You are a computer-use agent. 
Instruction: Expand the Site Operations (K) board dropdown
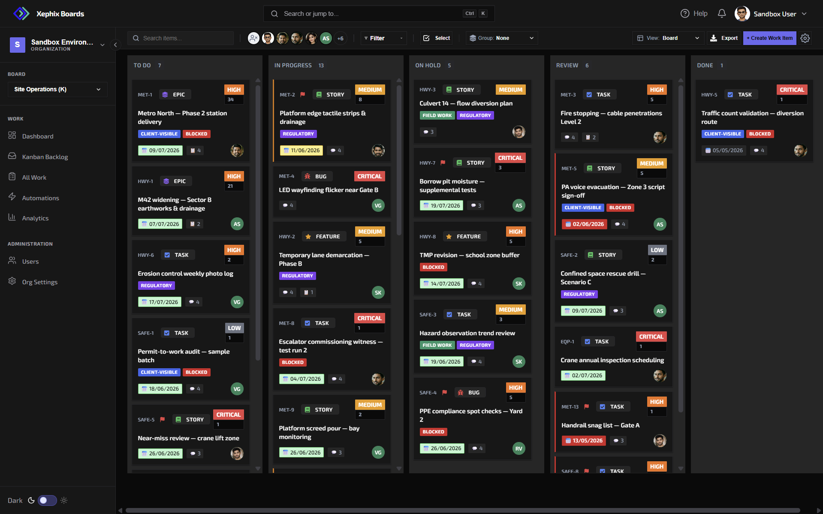click(57, 89)
